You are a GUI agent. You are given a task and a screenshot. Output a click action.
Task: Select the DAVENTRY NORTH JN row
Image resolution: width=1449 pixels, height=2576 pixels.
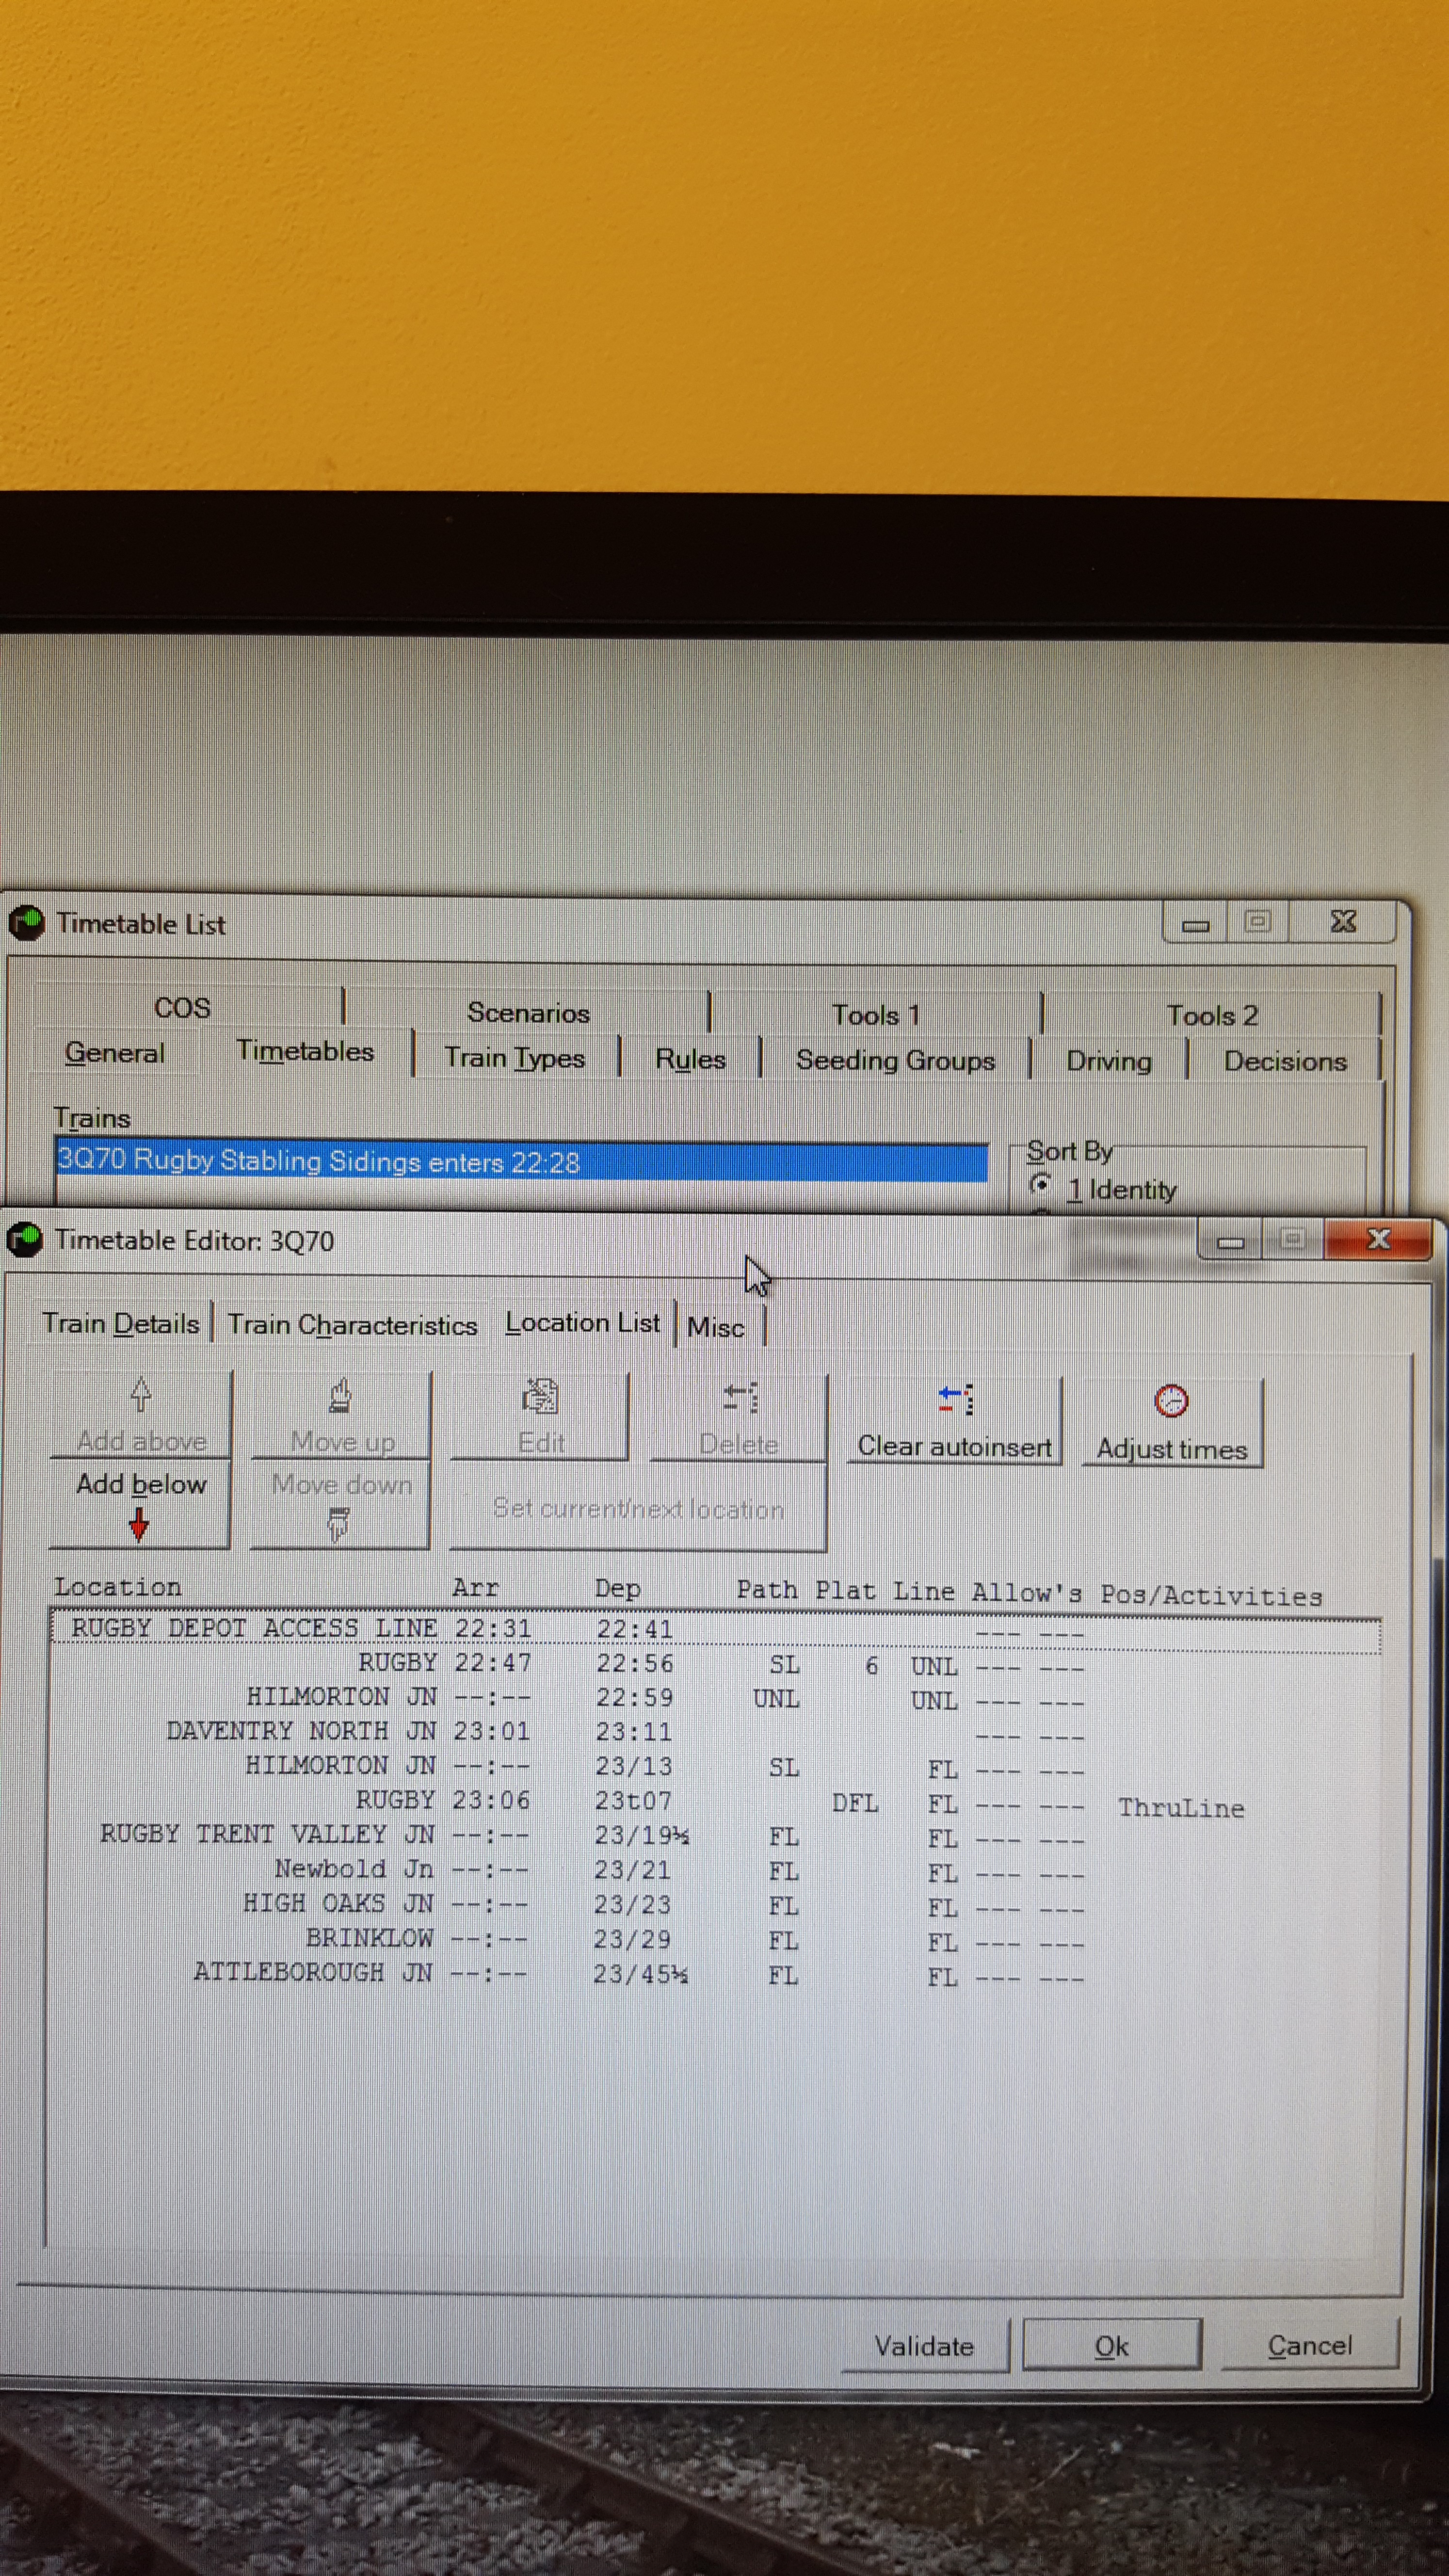[x=716, y=1732]
